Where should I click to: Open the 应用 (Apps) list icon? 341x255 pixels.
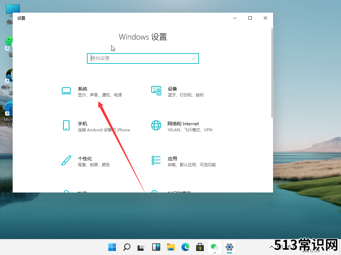(x=156, y=160)
